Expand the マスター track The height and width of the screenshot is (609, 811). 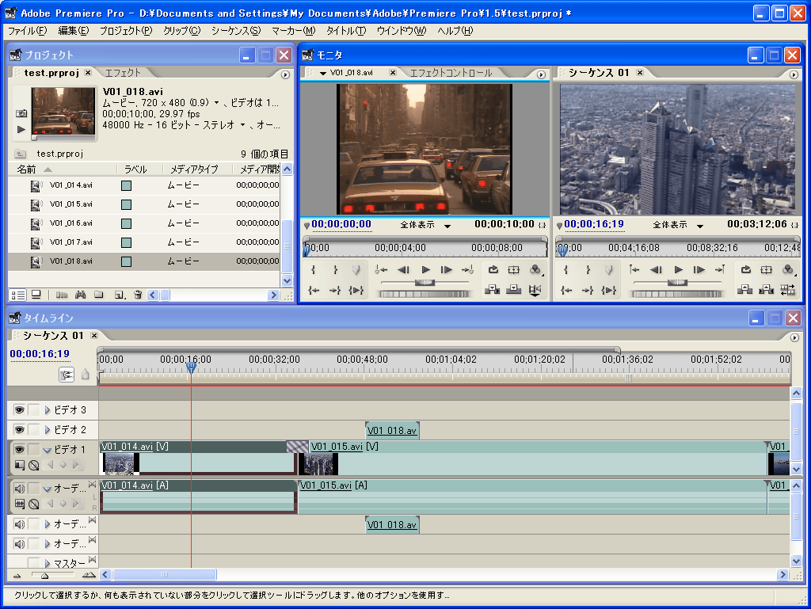(x=47, y=563)
